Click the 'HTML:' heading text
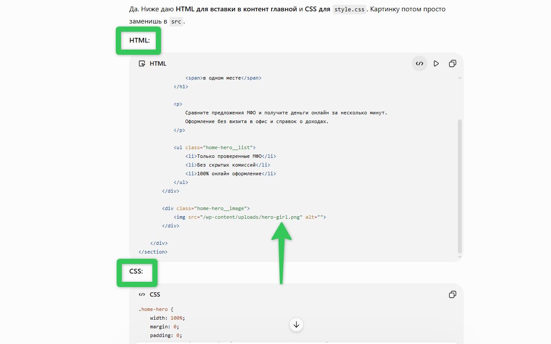The width and height of the screenshot is (551, 344). click(139, 40)
